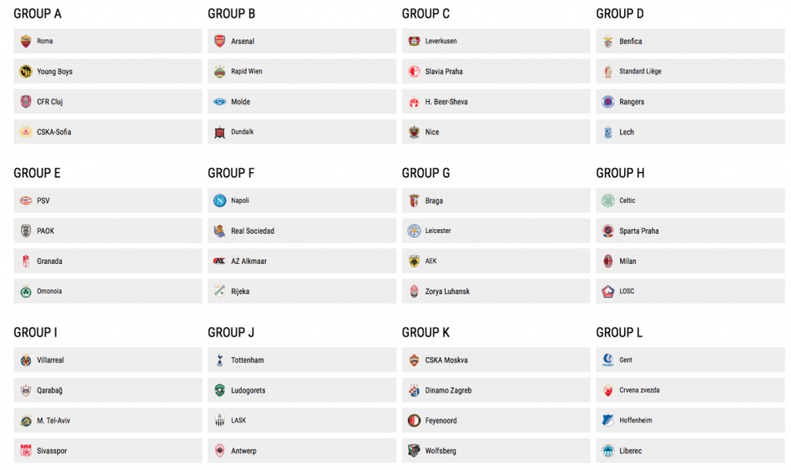Click the PSV club logo
Viewport: 791px width, 470px height.
pos(25,201)
